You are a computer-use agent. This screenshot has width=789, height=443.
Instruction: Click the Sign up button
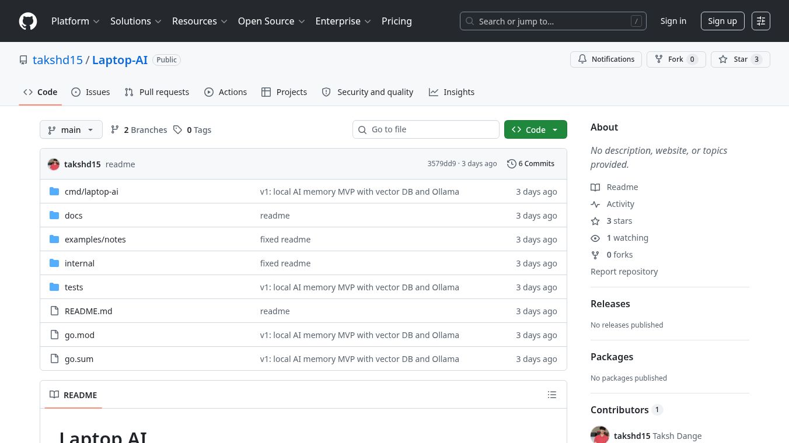[722, 21]
